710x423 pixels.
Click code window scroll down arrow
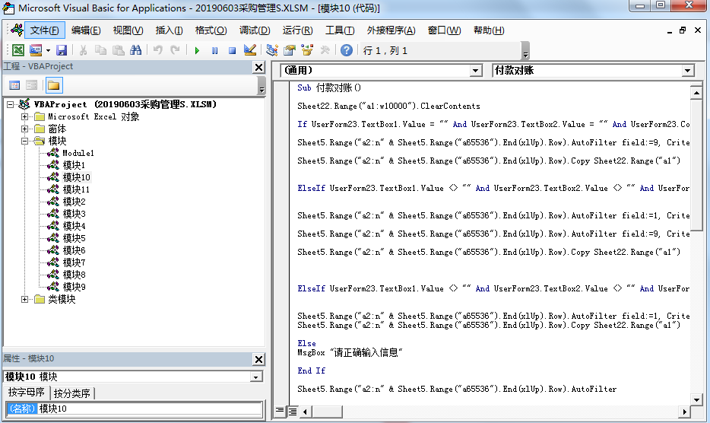(696, 400)
